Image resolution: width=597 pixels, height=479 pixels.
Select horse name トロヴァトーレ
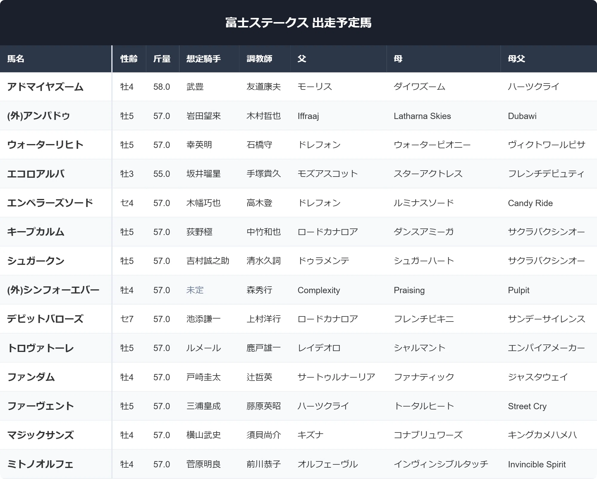coord(41,348)
